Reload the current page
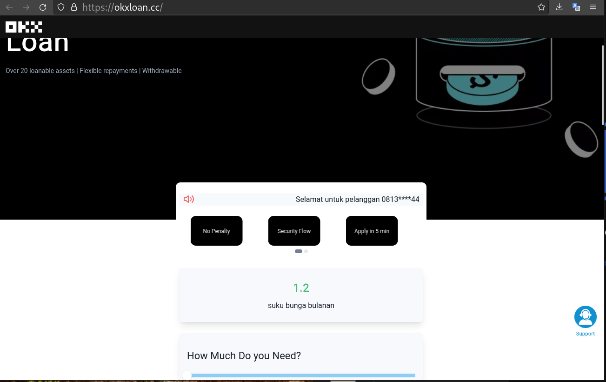 click(43, 7)
